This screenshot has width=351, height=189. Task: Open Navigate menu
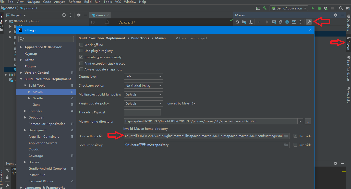click(x=33, y=2)
